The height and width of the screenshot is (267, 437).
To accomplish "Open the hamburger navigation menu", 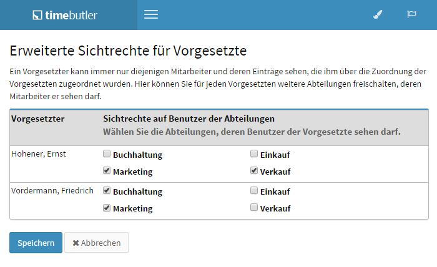I will [151, 15].
